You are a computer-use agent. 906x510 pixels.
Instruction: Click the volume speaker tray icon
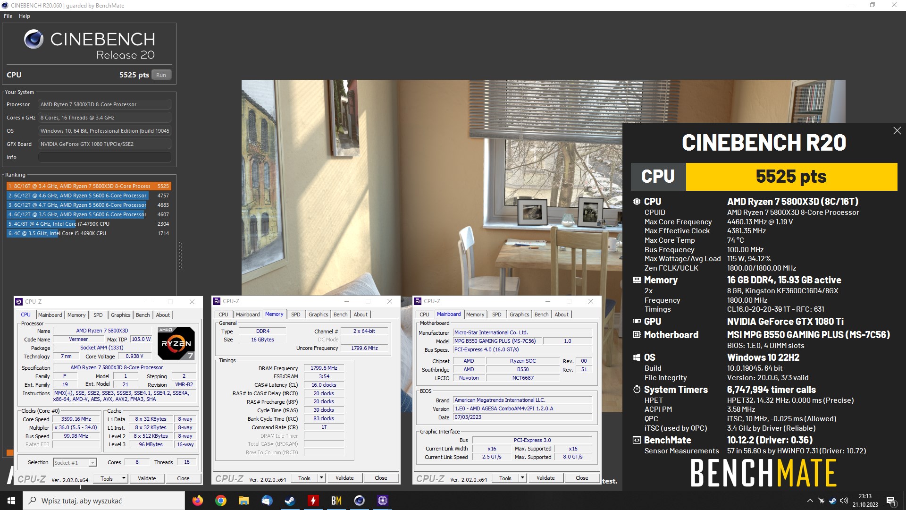[844, 501]
